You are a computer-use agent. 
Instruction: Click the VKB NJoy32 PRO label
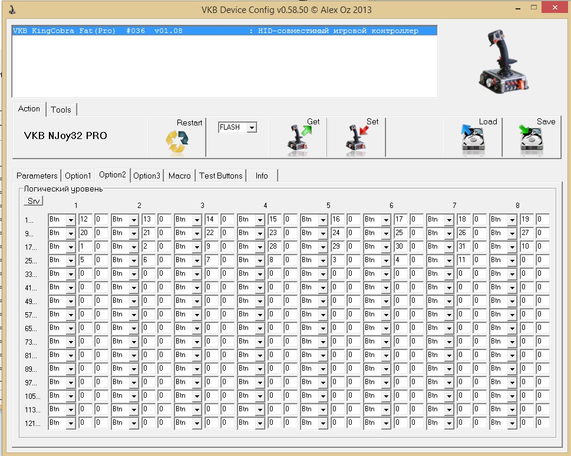[x=65, y=136]
